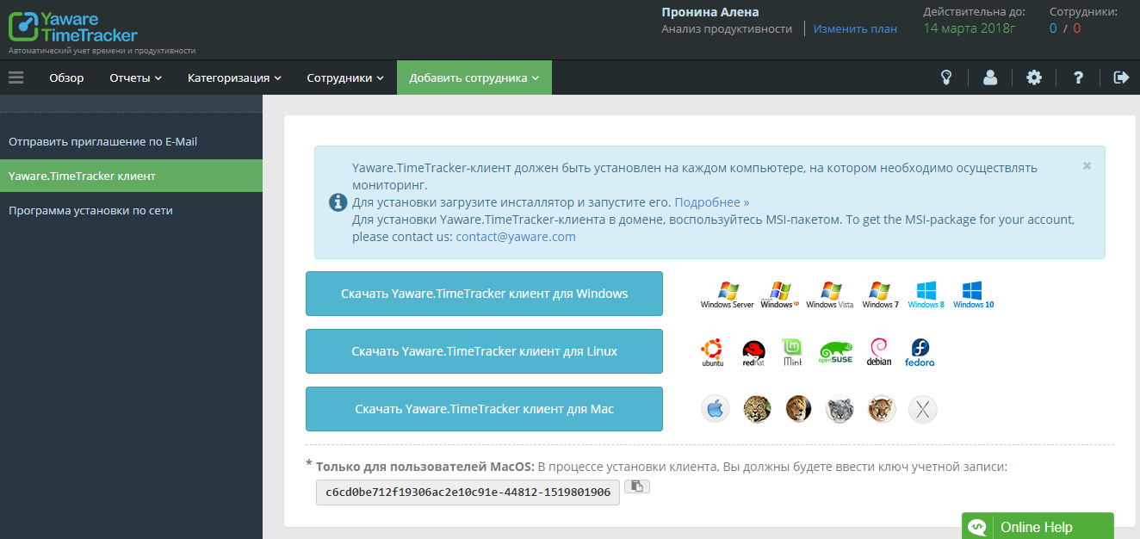This screenshot has height=539, width=1140.
Task: Click the Windows 8 logo
Action: point(926,294)
